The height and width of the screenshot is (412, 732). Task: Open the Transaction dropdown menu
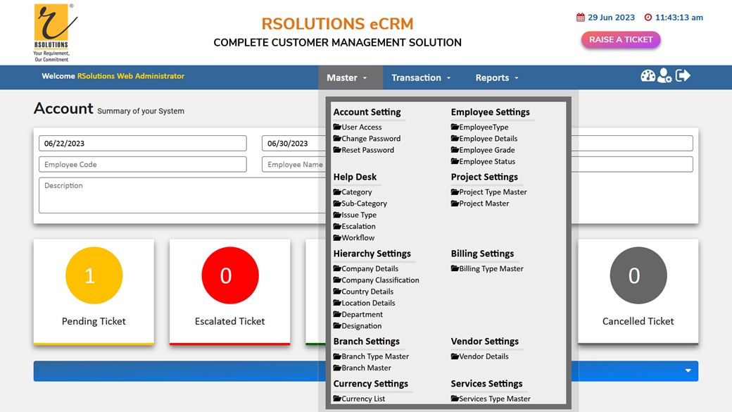[x=421, y=77]
